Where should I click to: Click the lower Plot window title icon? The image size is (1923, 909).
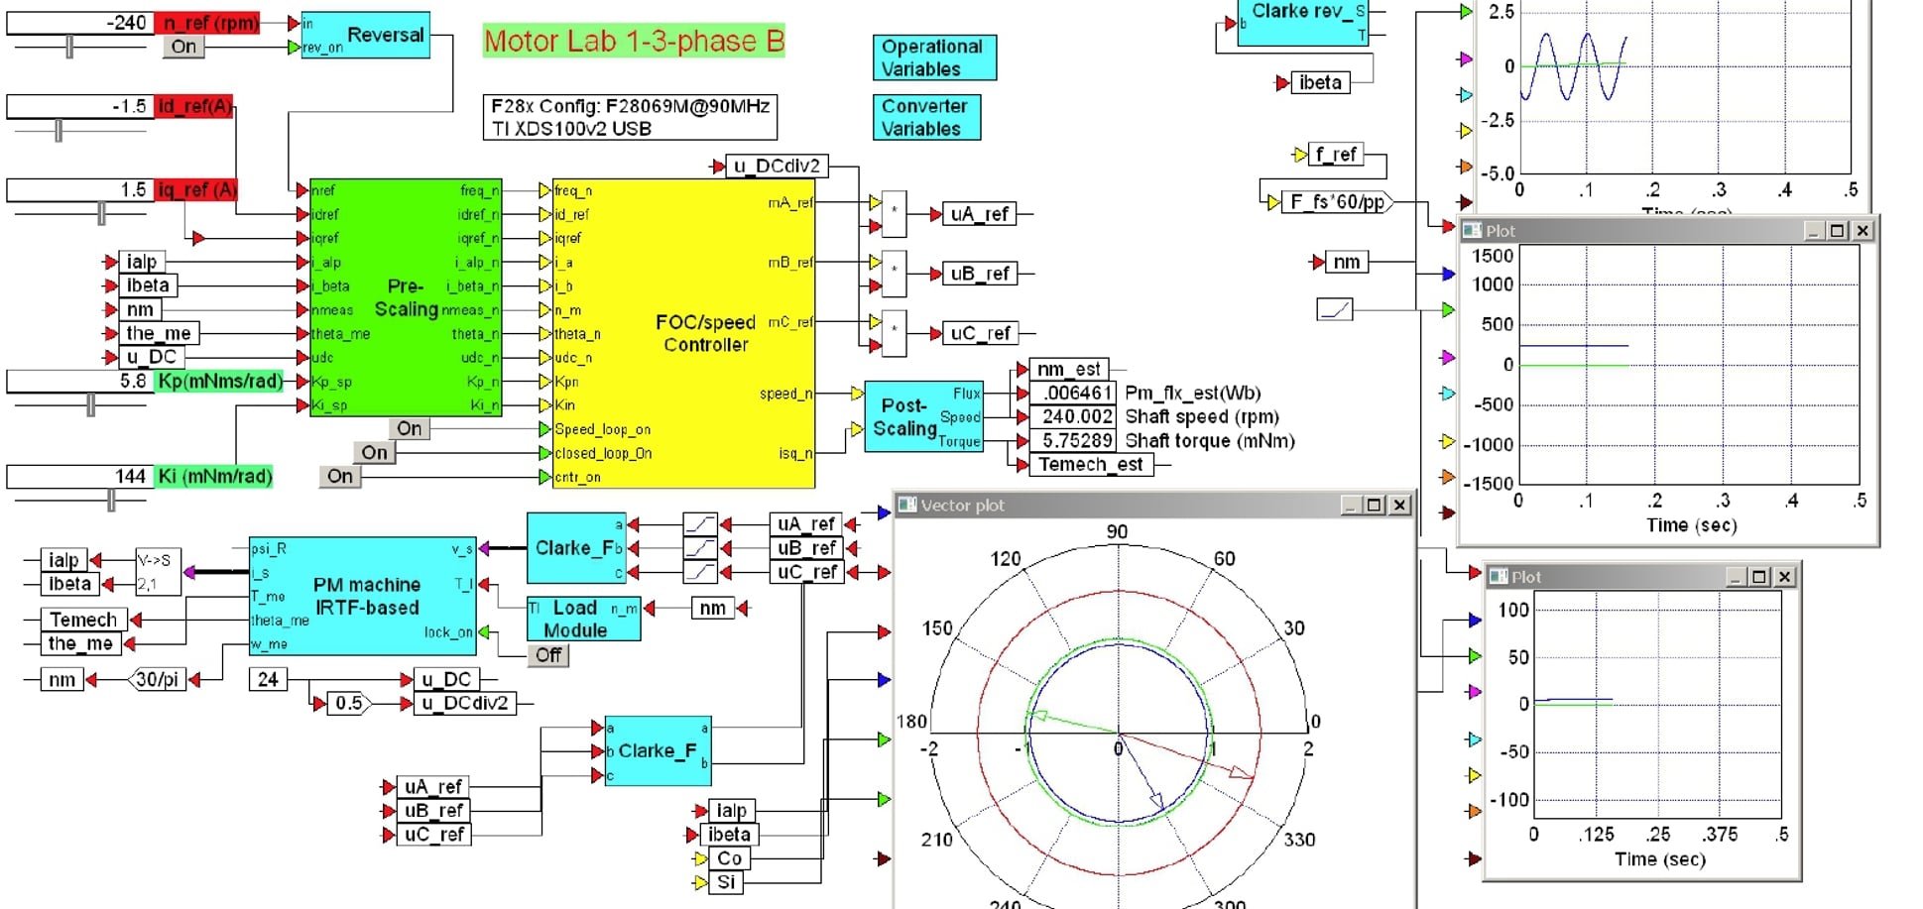pos(1498,576)
